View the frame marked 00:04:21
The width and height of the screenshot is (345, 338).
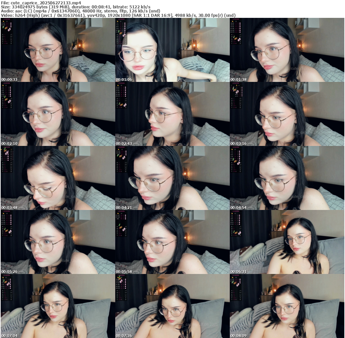(172, 178)
